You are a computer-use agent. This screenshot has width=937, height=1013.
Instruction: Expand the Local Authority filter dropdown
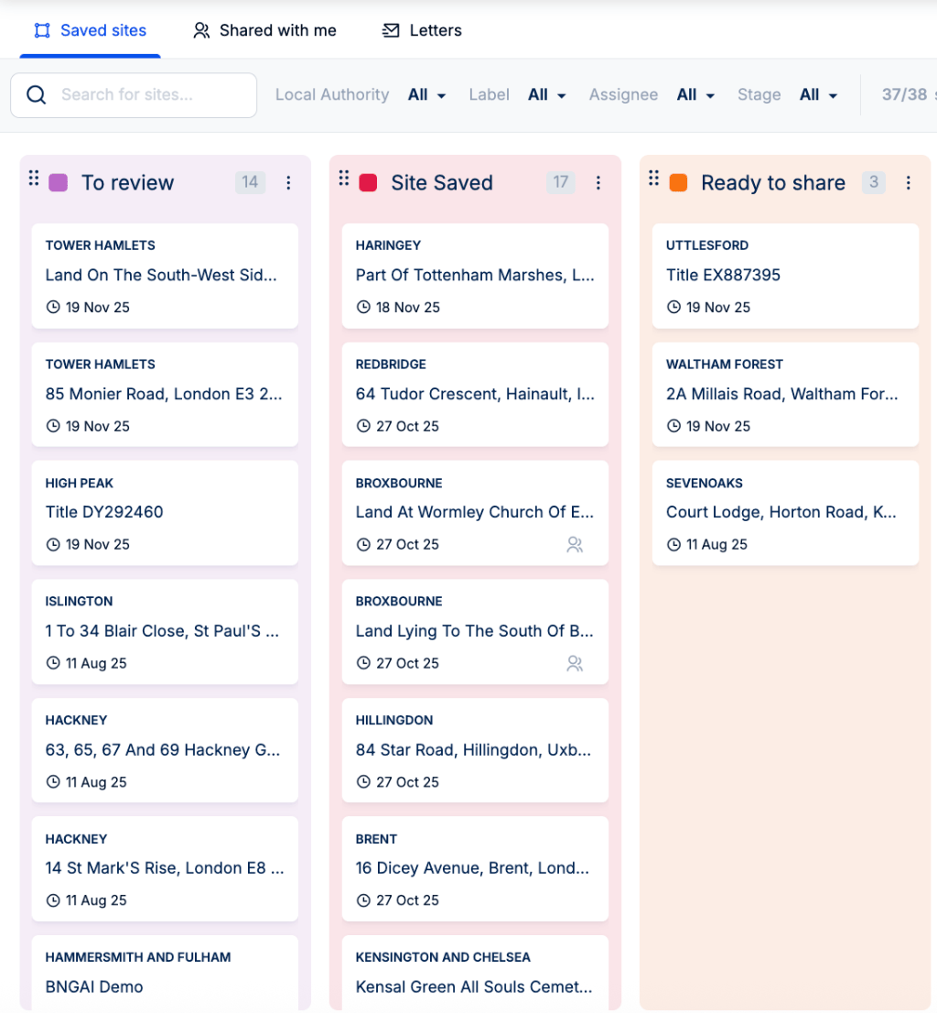click(426, 95)
